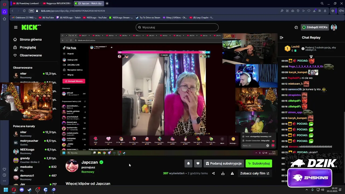Click the share clip icon
The width and height of the screenshot is (345, 194).
(x=213, y=173)
